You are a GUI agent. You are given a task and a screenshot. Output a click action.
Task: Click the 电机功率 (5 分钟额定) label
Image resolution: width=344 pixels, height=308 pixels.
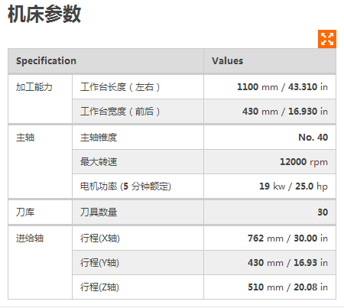coord(125,186)
